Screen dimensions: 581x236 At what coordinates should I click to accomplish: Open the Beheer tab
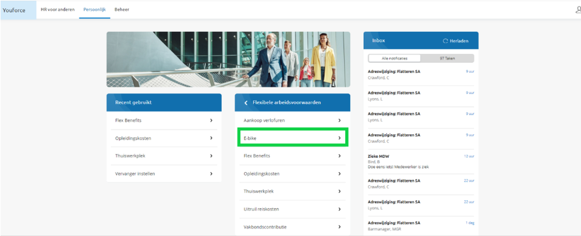click(x=122, y=10)
